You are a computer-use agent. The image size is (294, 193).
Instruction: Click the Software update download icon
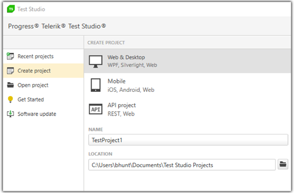pyautogui.click(x=10, y=114)
